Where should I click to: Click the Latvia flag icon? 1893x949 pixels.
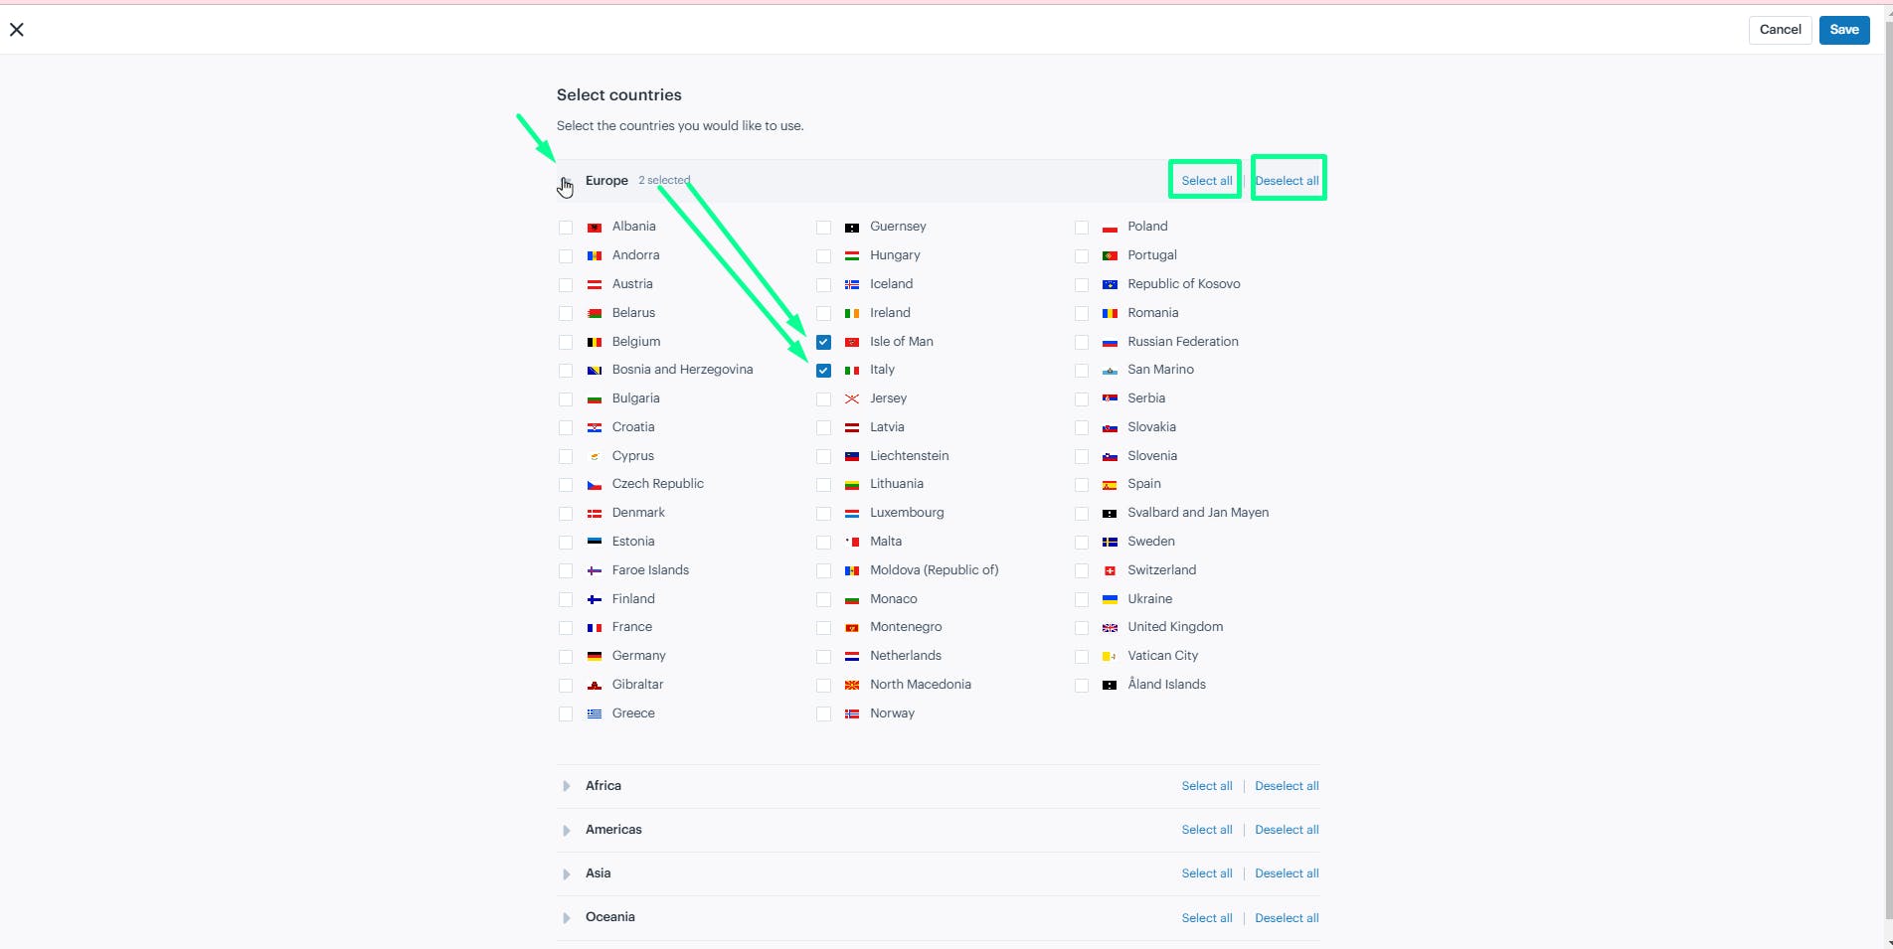click(852, 427)
